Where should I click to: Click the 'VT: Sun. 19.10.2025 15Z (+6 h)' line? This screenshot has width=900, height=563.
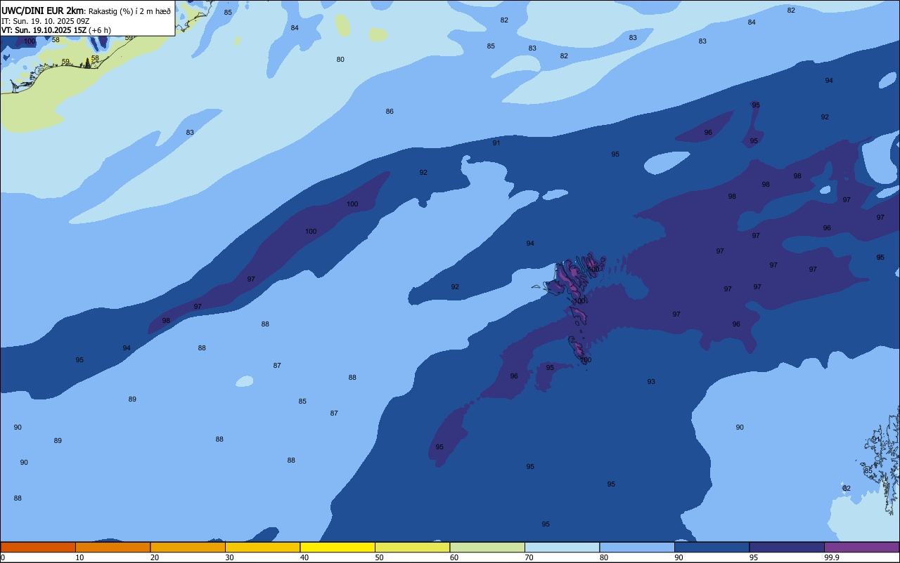(x=56, y=30)
